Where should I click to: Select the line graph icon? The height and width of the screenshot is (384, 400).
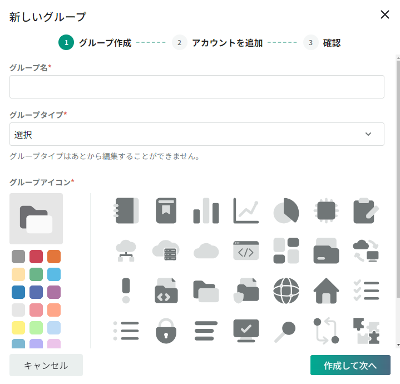coord(246,211)
